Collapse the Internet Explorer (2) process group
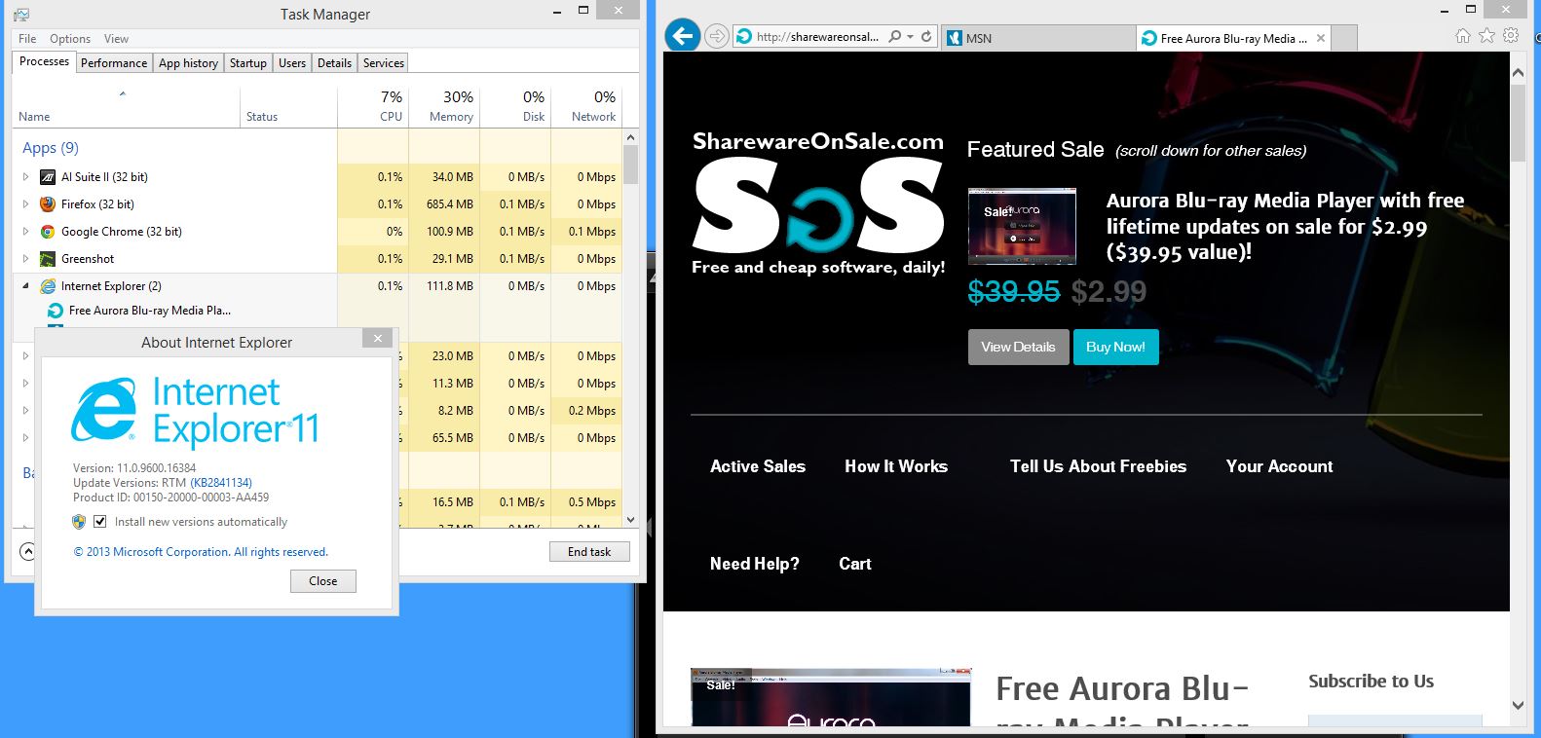Viewport: 1541px width, 738px height. pyautogui.click(x=26, y=286)
